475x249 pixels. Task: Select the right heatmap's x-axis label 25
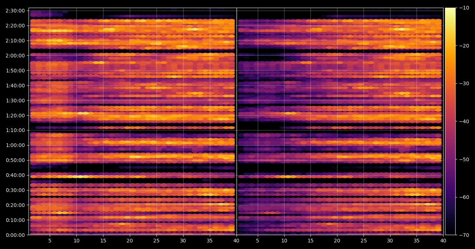click(363, 241)
